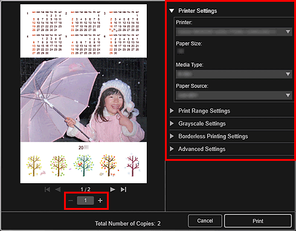Expand Advanced Settings

point(172,149)
